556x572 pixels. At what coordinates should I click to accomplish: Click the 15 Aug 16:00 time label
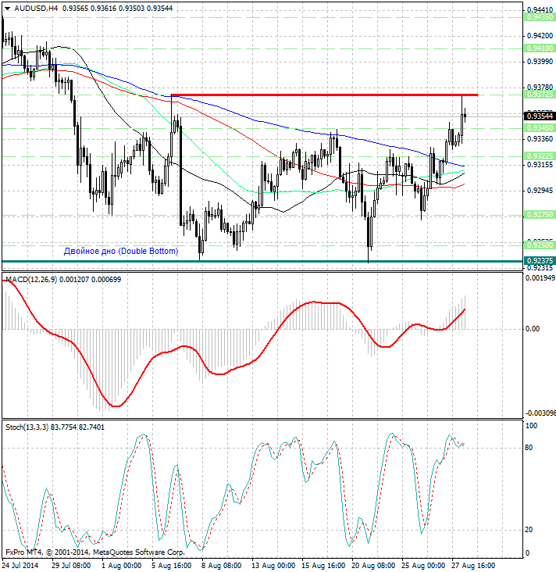point(324,566)
